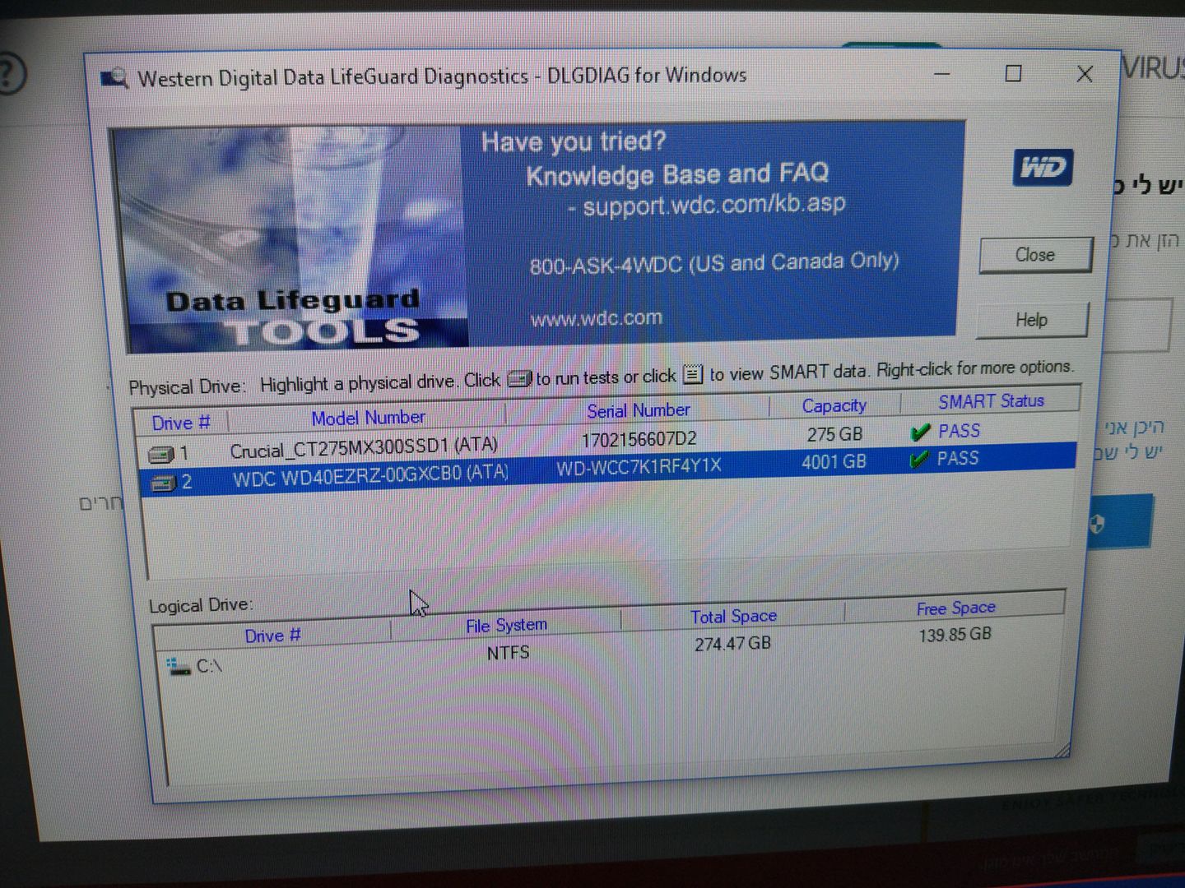Maximize the Data LifeGuard window
The height and width of the screenshot is (888, 1185).
coord(1013,74)
